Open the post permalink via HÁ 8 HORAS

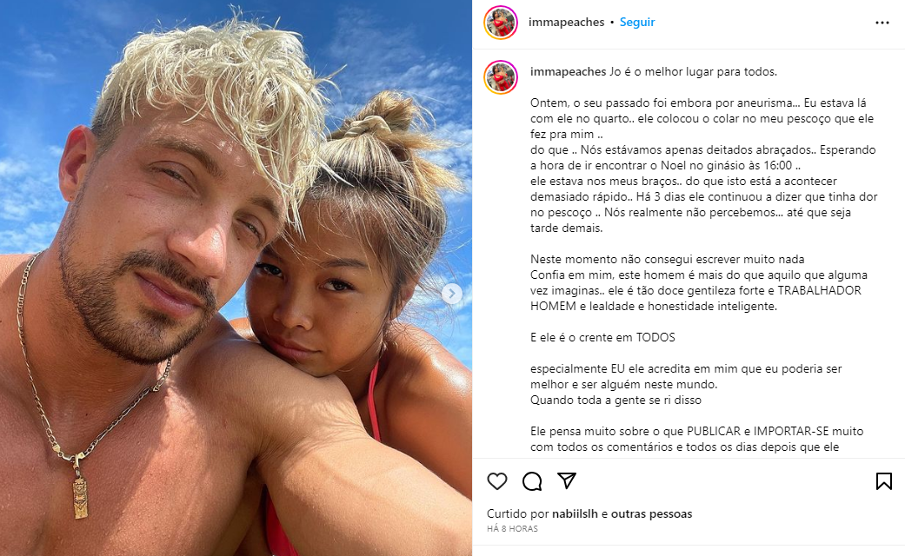coord(512,528)
